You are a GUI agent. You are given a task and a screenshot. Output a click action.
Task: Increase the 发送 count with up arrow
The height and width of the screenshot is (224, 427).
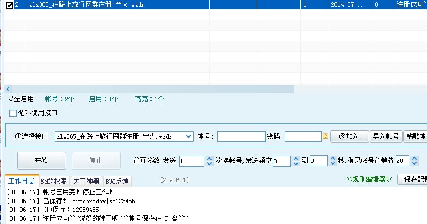pos(209,159)
